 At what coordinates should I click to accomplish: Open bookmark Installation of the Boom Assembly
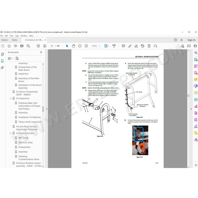(30, 87)
